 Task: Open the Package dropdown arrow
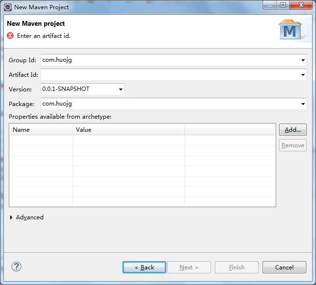(x=303, y=104)
